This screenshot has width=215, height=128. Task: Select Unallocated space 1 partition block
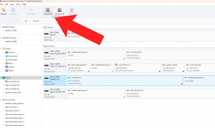[102, 67]
